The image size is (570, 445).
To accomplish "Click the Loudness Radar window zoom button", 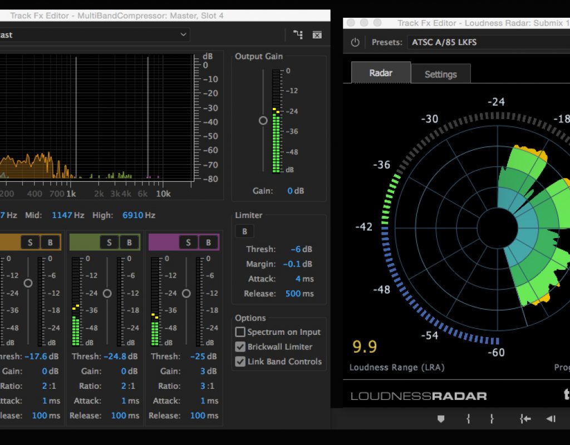I will [x=378, y=23].
